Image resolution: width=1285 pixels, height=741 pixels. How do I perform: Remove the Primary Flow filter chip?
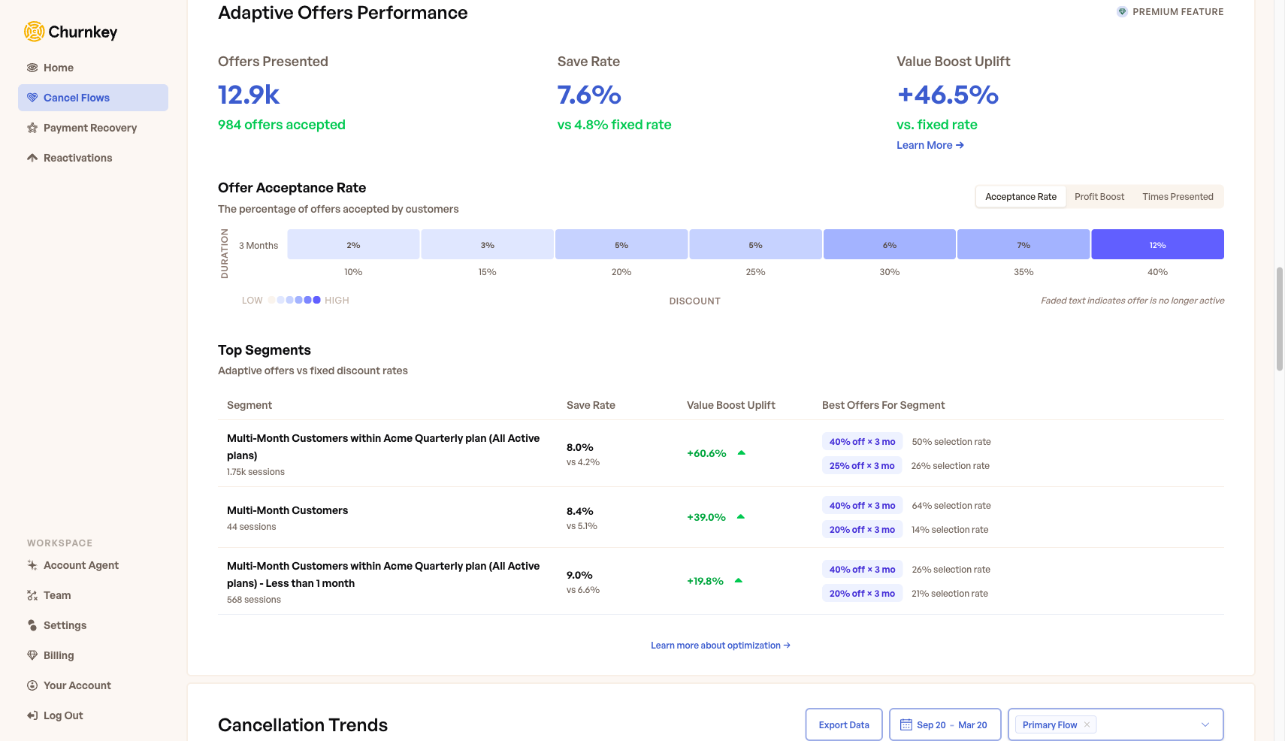(x=1087, y=724)
